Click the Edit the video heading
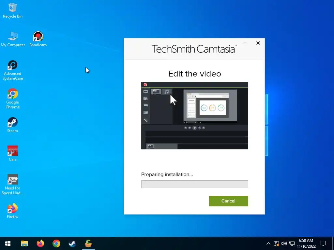The image size is (334, 250). (195, 74)
